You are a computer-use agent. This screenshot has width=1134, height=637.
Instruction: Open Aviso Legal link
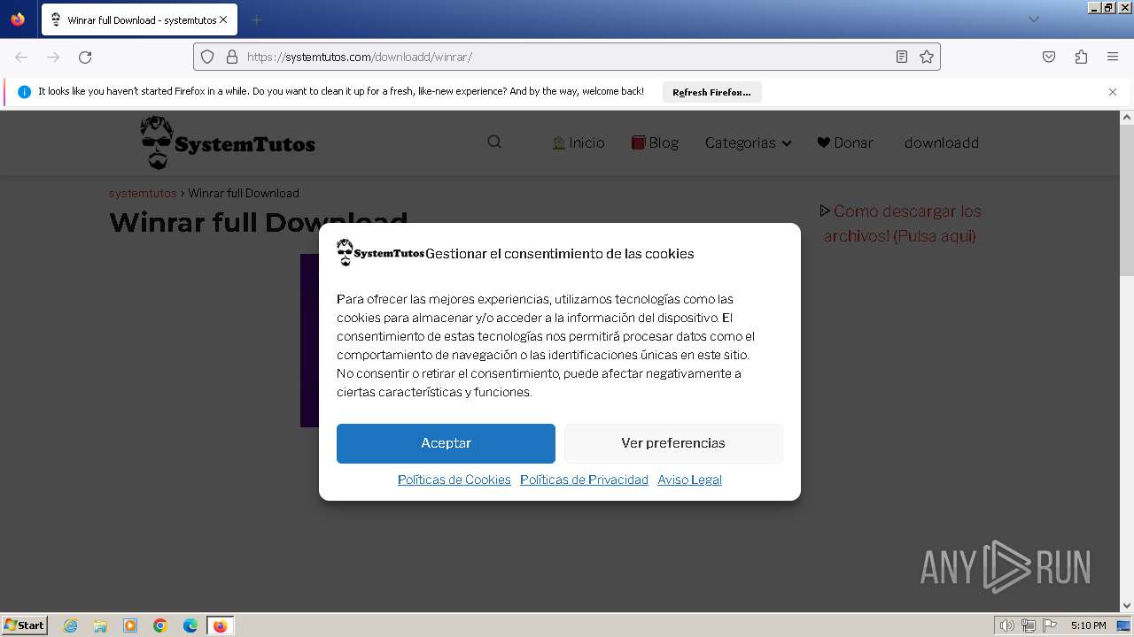pyautogui.click(x=689, y=480)
